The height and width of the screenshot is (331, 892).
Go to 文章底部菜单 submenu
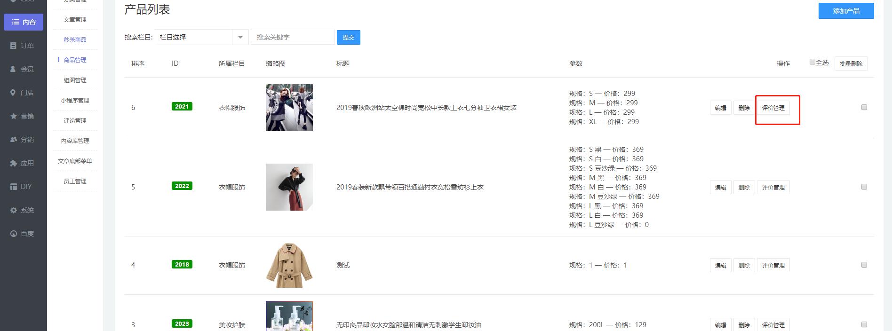[75, 161]
